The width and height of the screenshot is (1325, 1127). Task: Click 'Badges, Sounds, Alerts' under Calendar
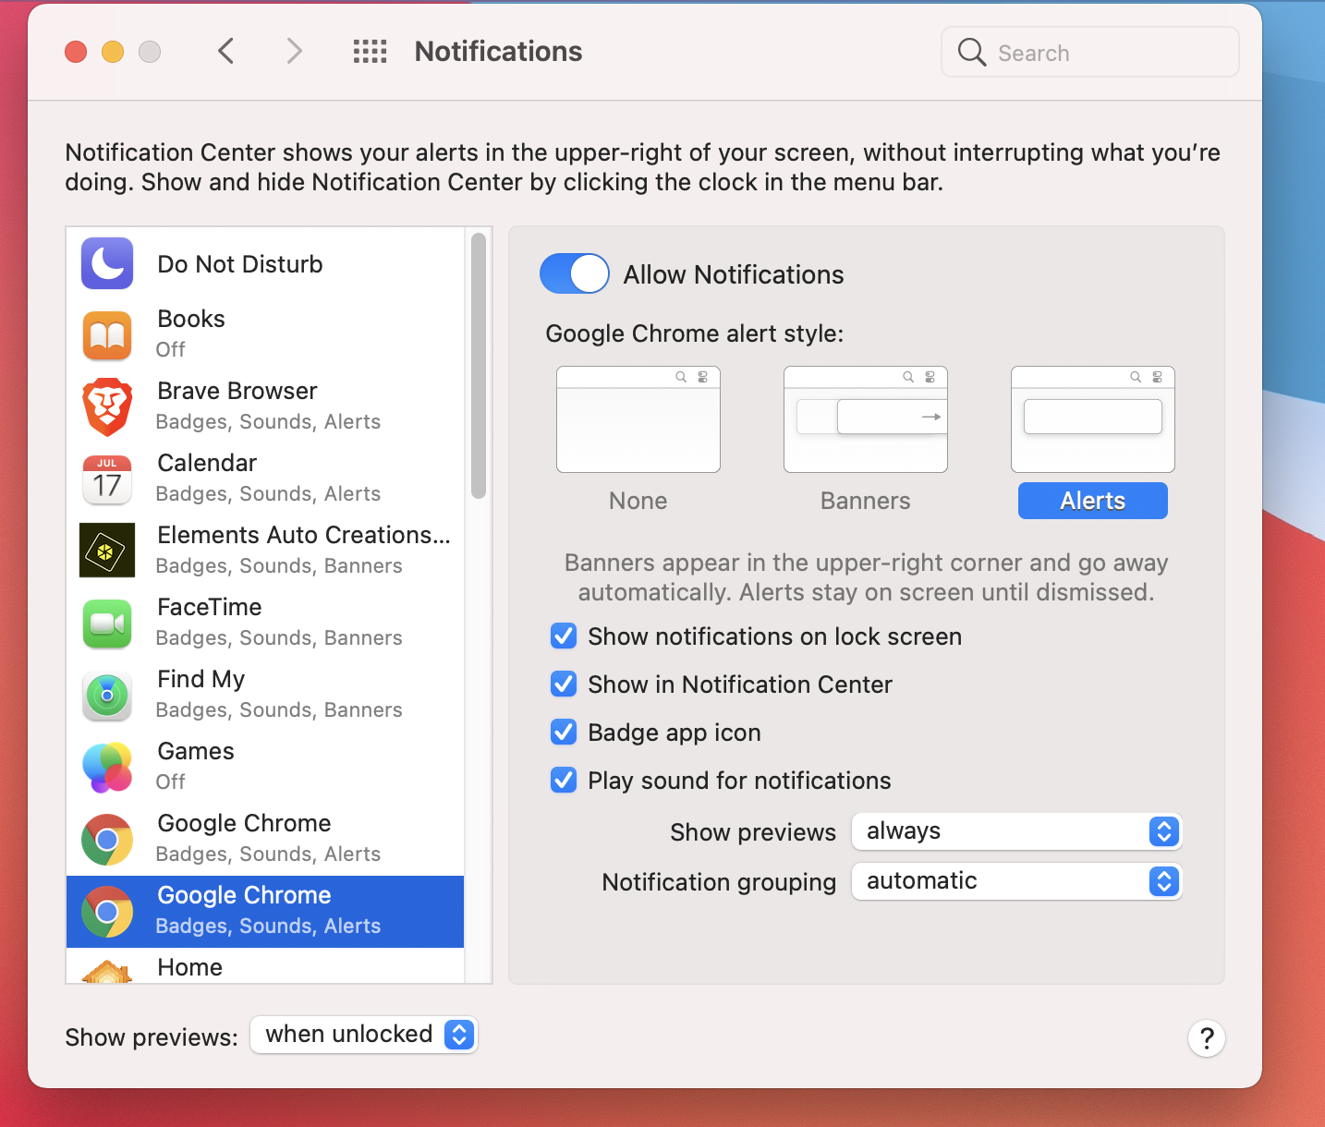pos(268,493)
